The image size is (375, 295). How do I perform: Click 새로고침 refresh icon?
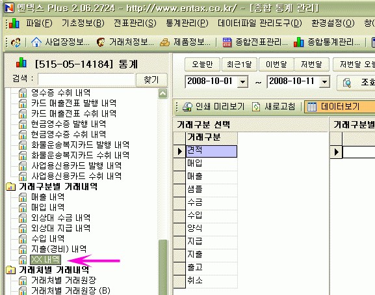(x=256, y=107)
